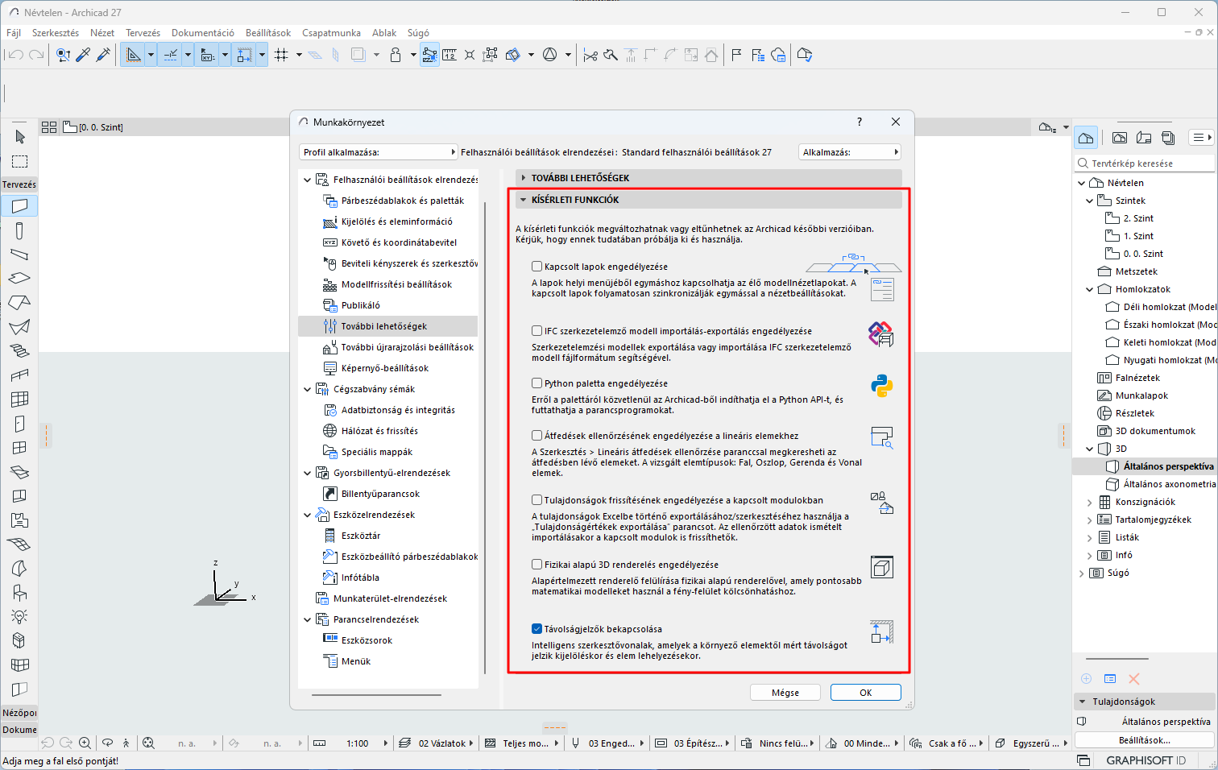Enable the Kapcsolt lapok engedélyezése checkbox
The image size is (1218, 770).
pos(536,266)
